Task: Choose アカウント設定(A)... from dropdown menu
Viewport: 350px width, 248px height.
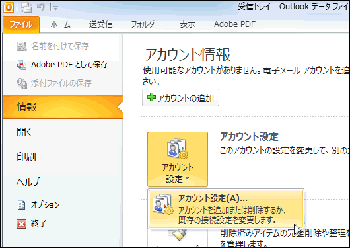Action: click(x=226, y=209)
